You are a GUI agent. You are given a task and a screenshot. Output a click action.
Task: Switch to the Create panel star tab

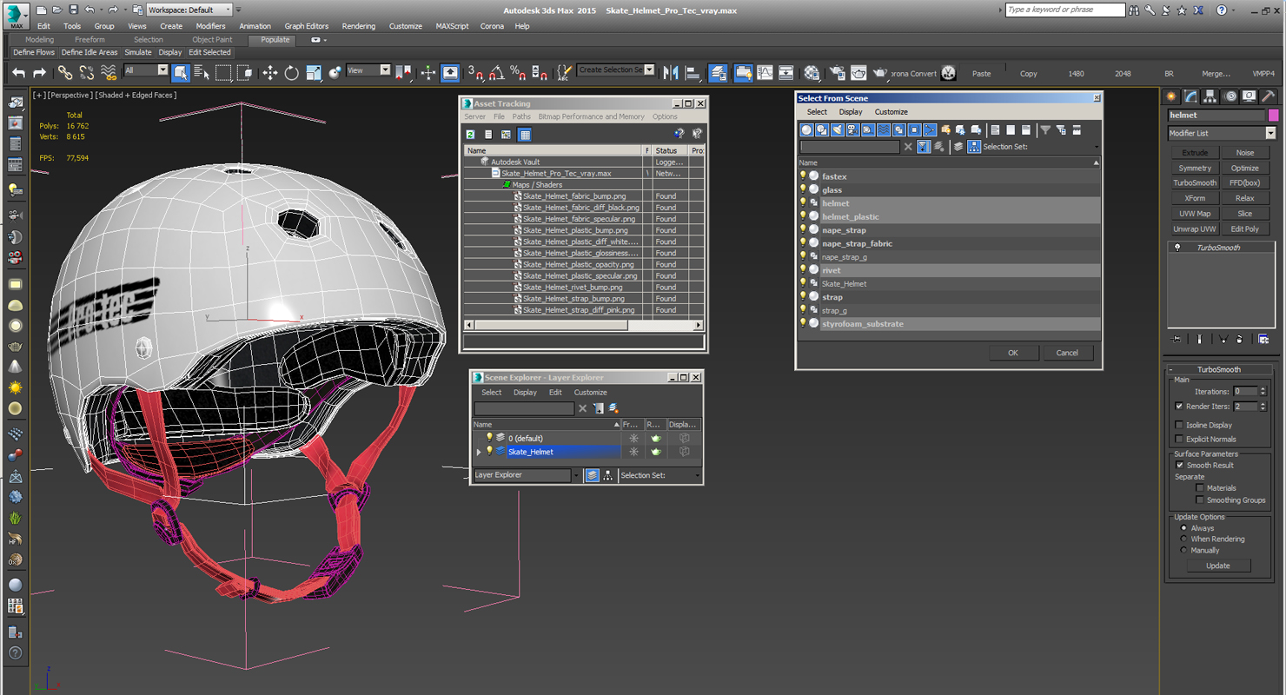pos(1171,96)
